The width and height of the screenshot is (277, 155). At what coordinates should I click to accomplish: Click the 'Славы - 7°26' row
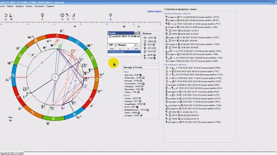pos(132,92)
